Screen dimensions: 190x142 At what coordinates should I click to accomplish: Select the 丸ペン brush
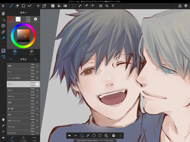coord(23,90)
